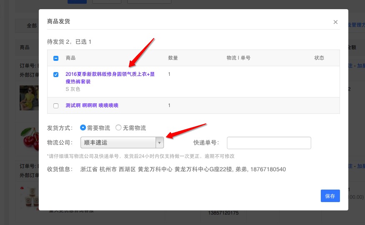Image resolution: width=365 pixels, height=225 pixels.
Task: Click the 物流 | 单号 column header
Action: coord(239,58)
